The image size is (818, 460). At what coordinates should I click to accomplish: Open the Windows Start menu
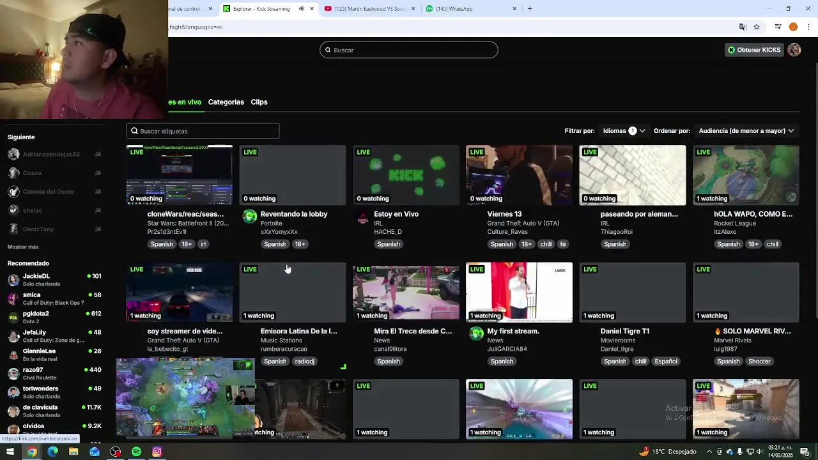click(10, 452)
